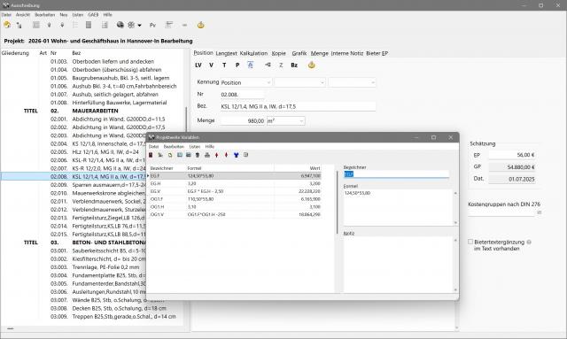Click the trash icon in variables dialog toolbar
The image size is (567, 339).
point(198,155)
